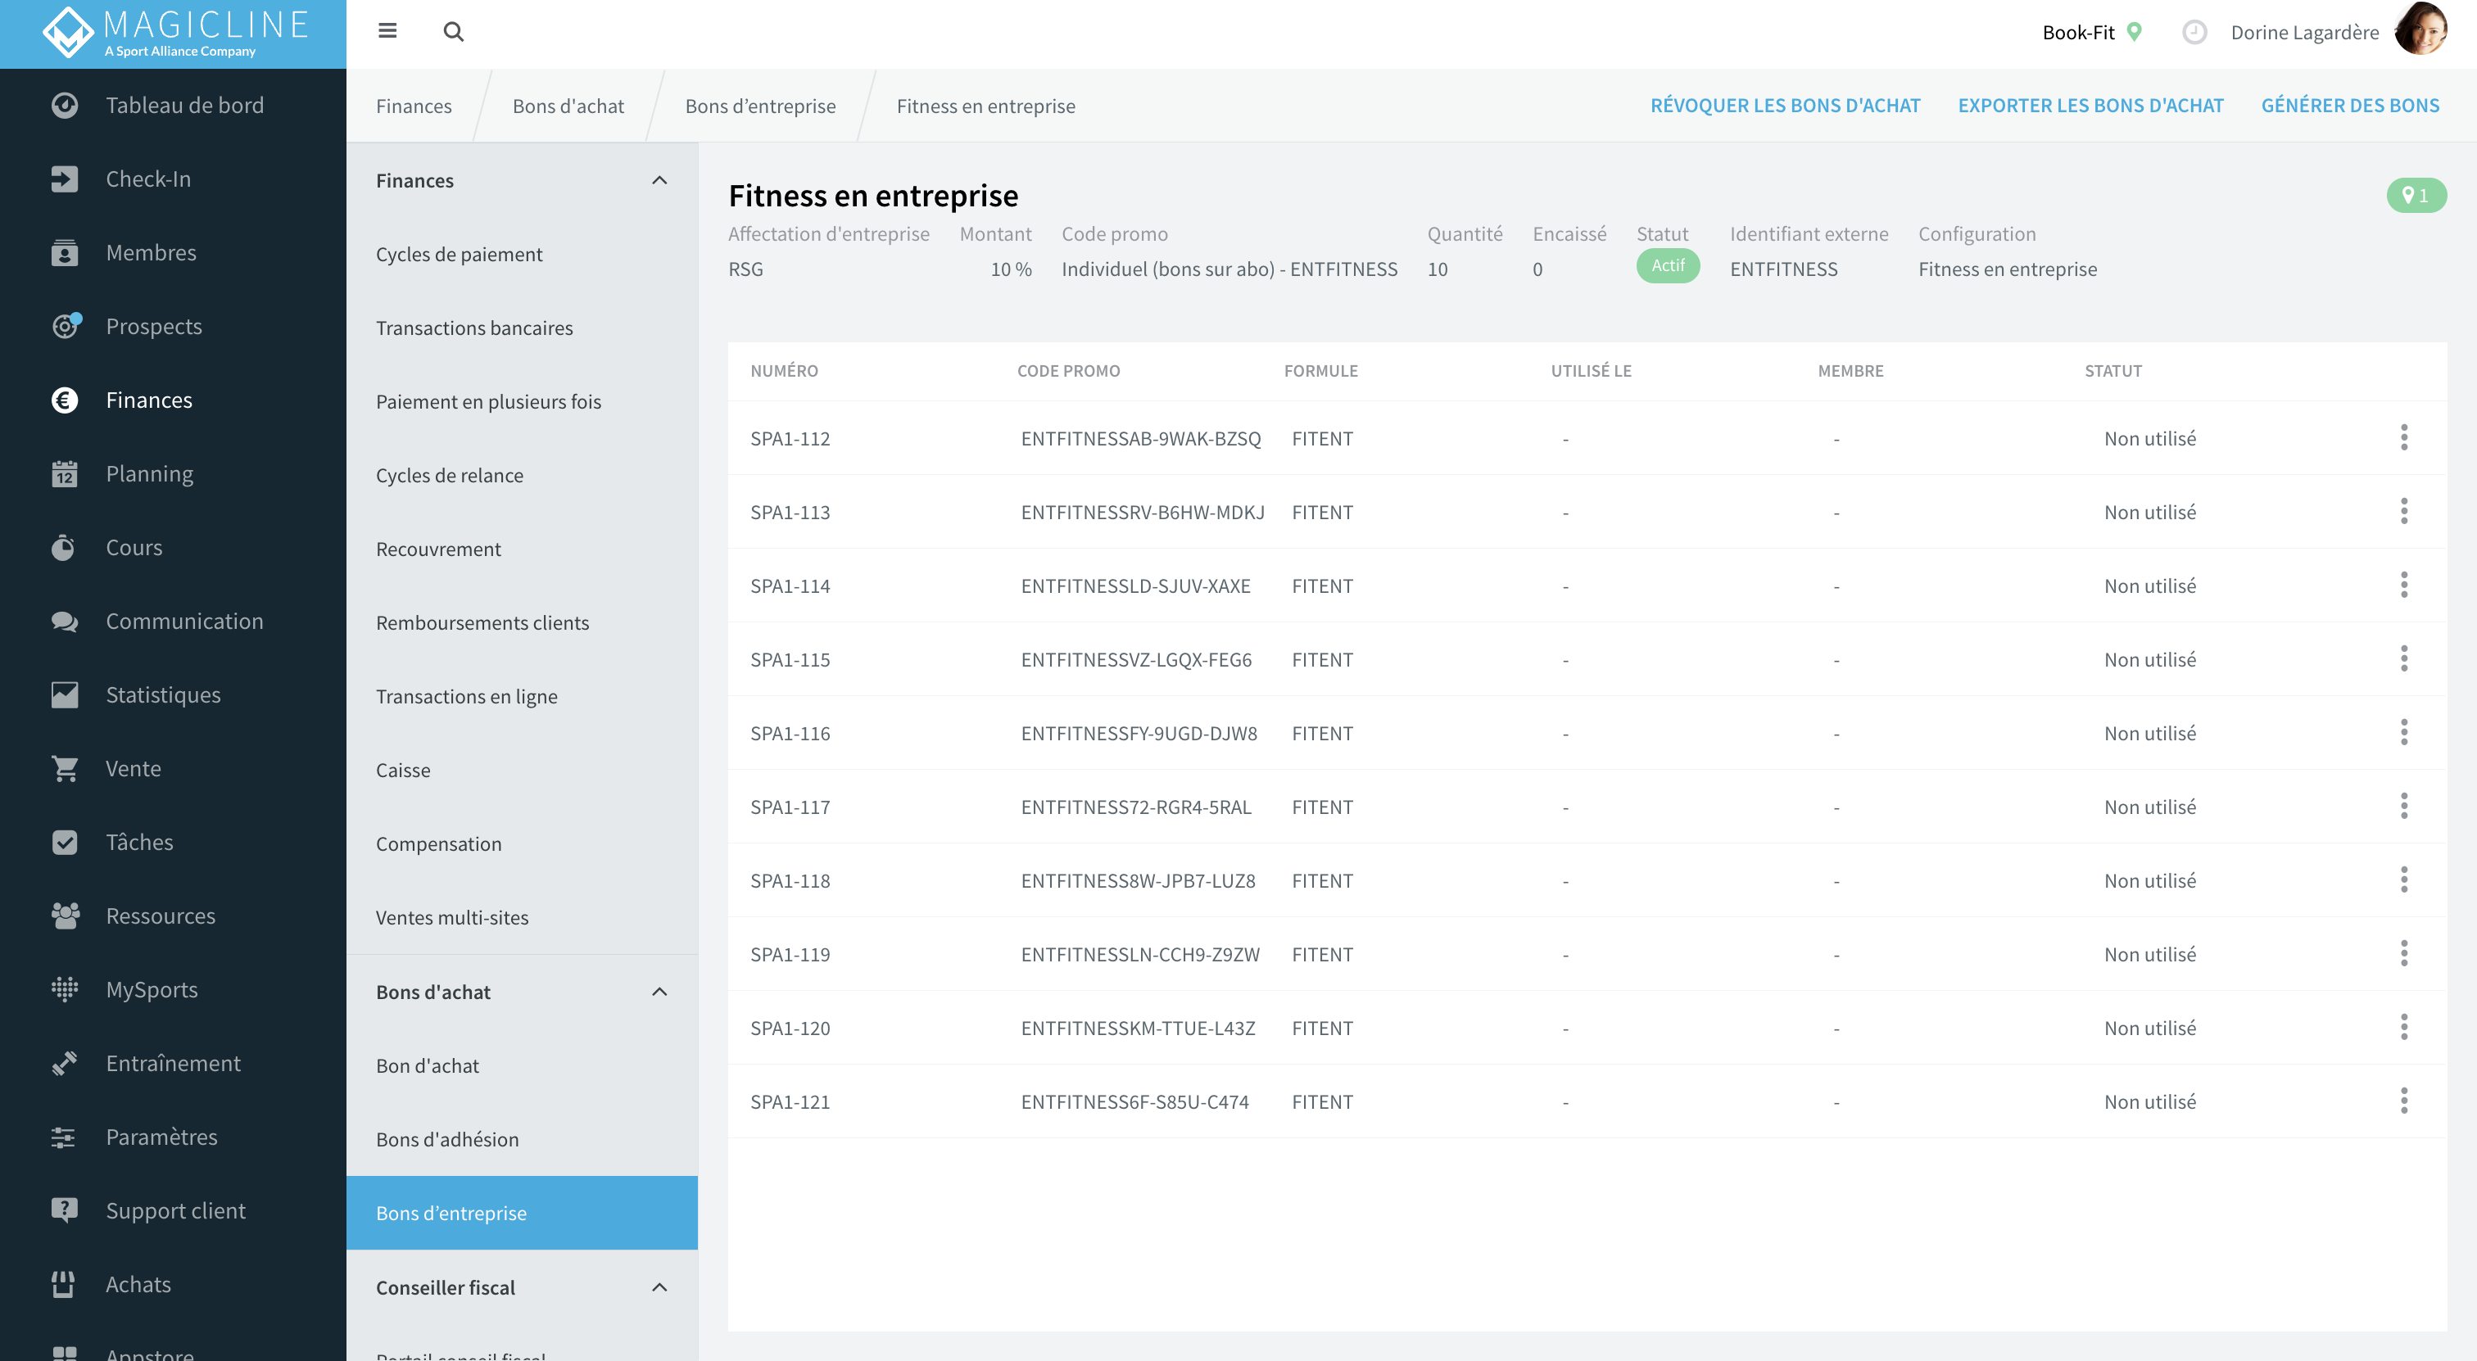
Task: Open the three-dot menu for SPA1-113
Action: [x=2404, y=513]
